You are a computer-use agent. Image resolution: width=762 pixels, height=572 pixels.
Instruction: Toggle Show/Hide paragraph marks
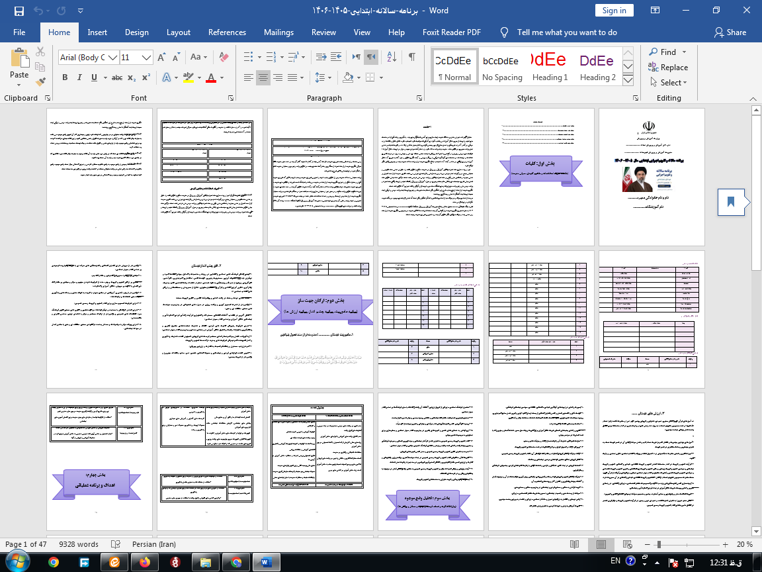pyautogui.click(x=411, y=57)
